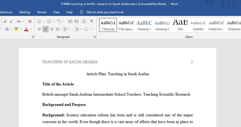241x127 pixels.
Task: Apply the Subtle Emphasis style
Action: 216,25
